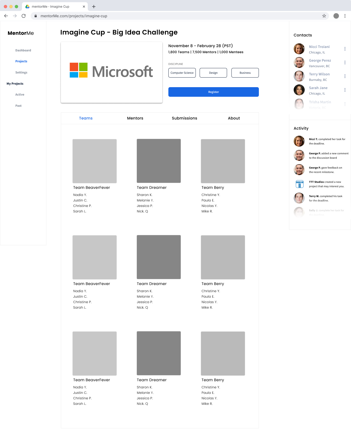Screen dimensions: 351x444
Task: Click the TTT Studios activity icon
Action: [299, 184]
